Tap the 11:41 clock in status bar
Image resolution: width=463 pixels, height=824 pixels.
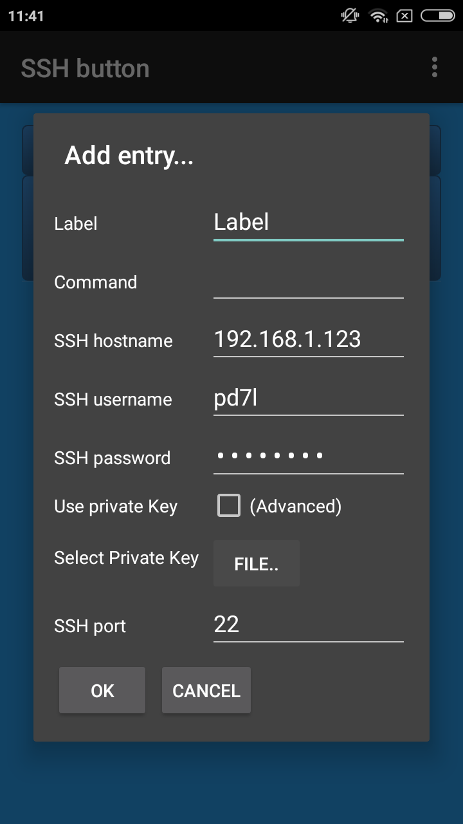[26, 16]
